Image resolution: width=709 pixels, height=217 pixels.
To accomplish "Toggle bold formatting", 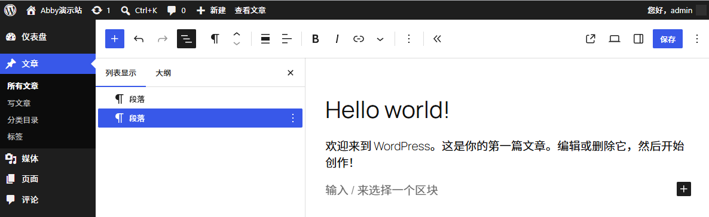I will pos(316,39).
